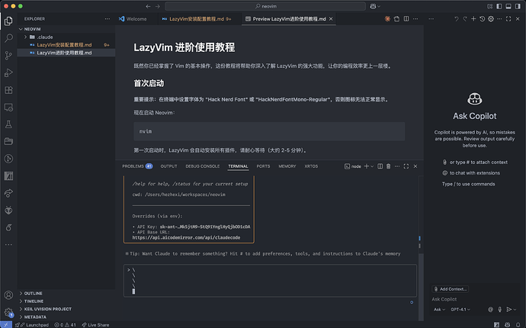Expand the TIMELINE section
Screen dimensions: 526x328
[x=66, y=301]
